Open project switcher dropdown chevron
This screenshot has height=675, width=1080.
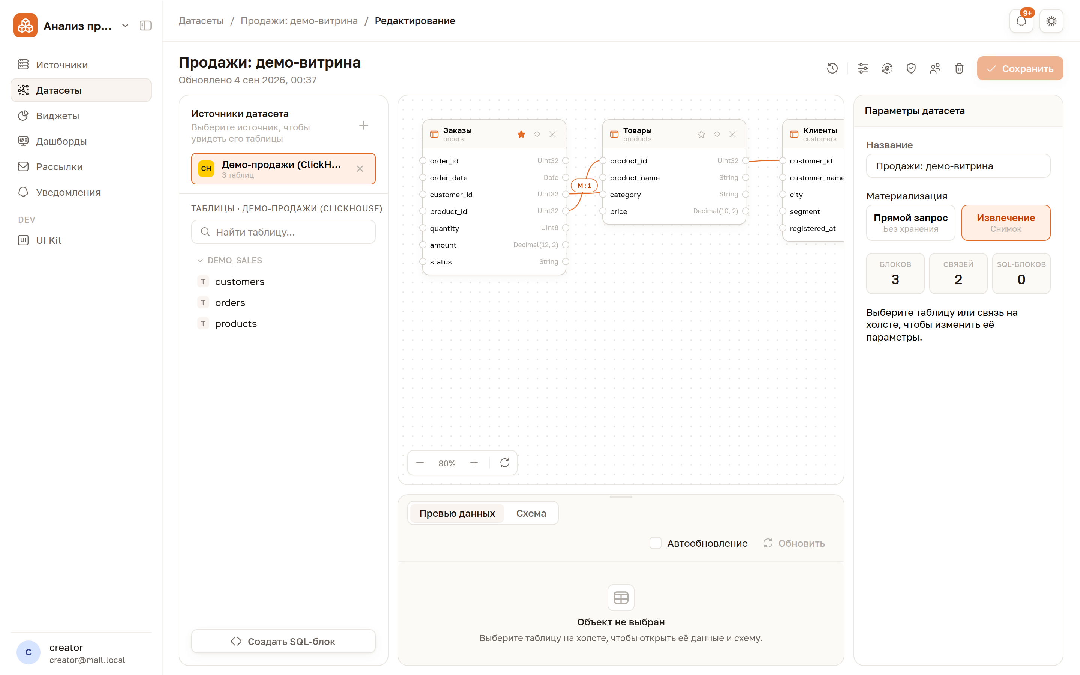pos(125,26)
